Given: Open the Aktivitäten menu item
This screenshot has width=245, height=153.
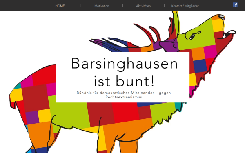Looking at the screenshot, I should [143, 6].
